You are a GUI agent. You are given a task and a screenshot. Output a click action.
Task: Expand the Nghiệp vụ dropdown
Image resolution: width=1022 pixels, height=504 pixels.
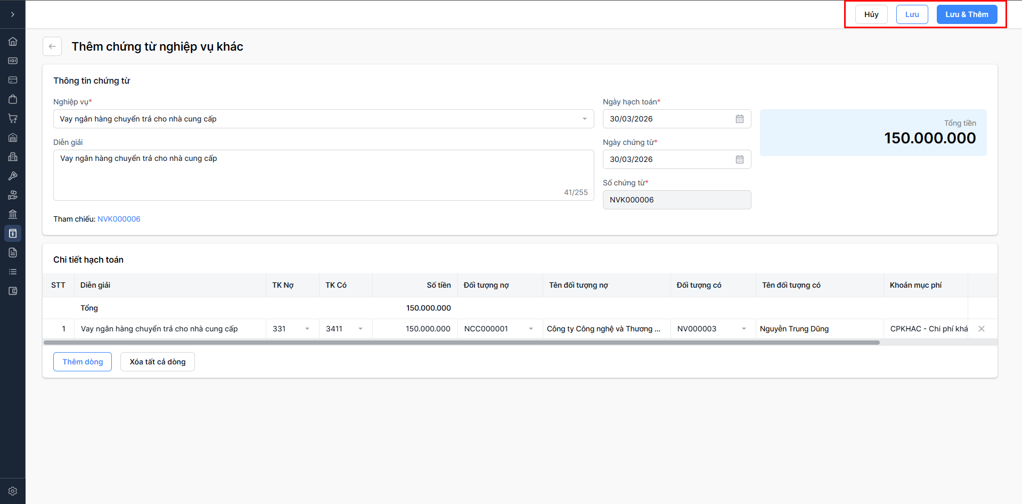coord(584,119)
